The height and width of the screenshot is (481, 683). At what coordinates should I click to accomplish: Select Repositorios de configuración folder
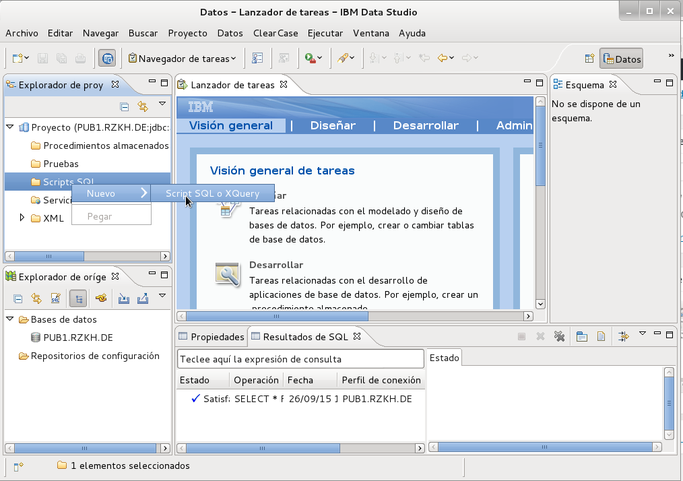coord(89,356)
